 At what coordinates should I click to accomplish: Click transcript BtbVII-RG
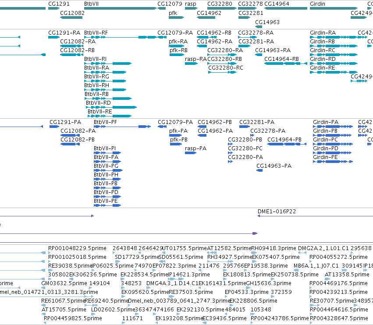tap(96, 77)
